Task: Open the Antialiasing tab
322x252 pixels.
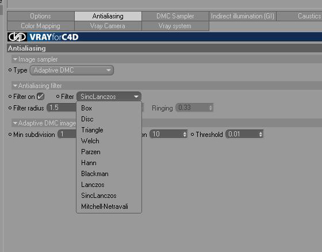Action: (108, 16)
